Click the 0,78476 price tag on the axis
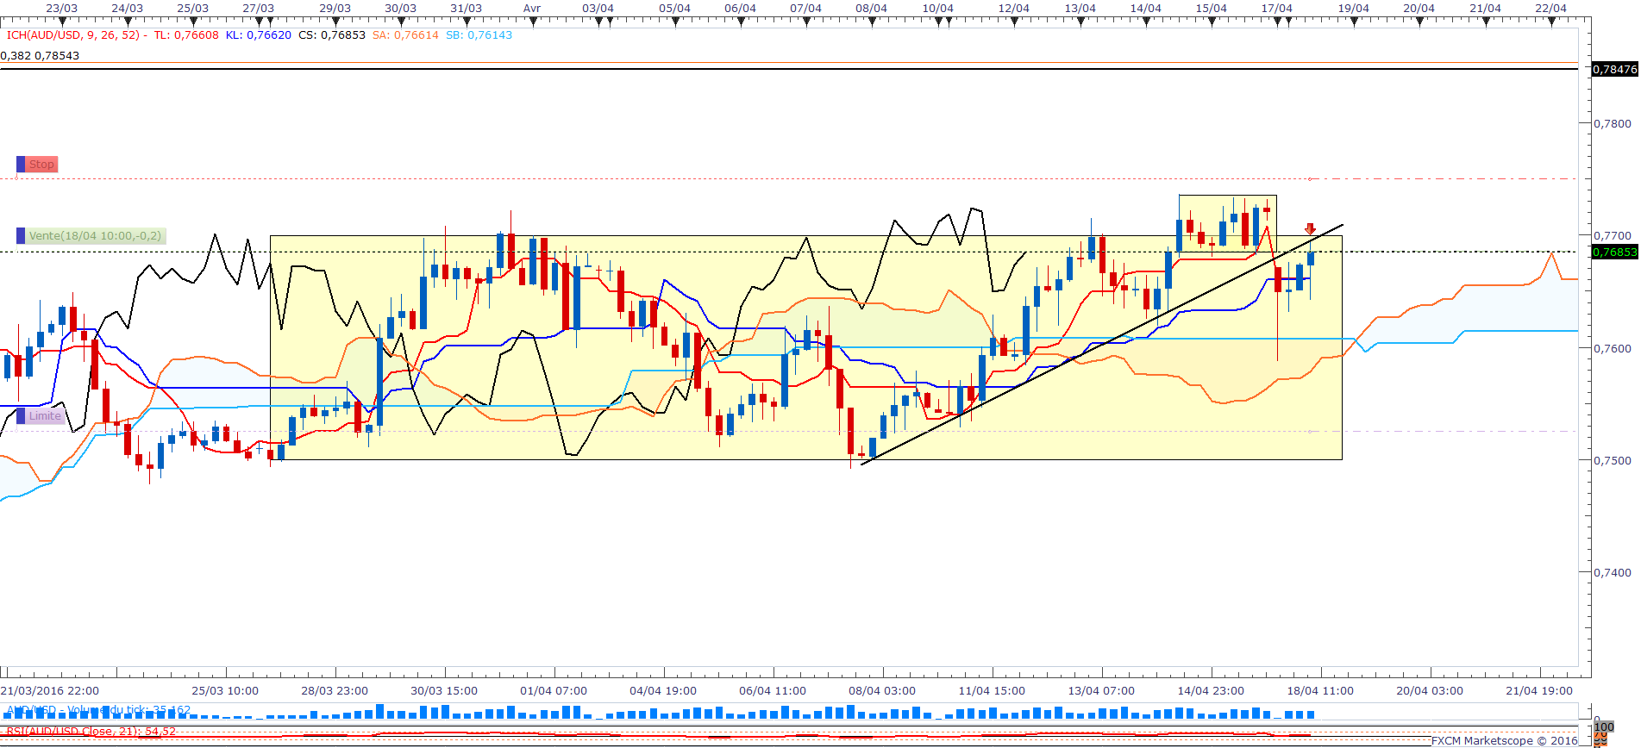 point(1614,69)
